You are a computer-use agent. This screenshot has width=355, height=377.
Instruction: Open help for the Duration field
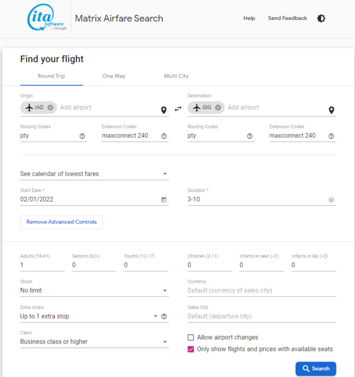coord(331,200)
